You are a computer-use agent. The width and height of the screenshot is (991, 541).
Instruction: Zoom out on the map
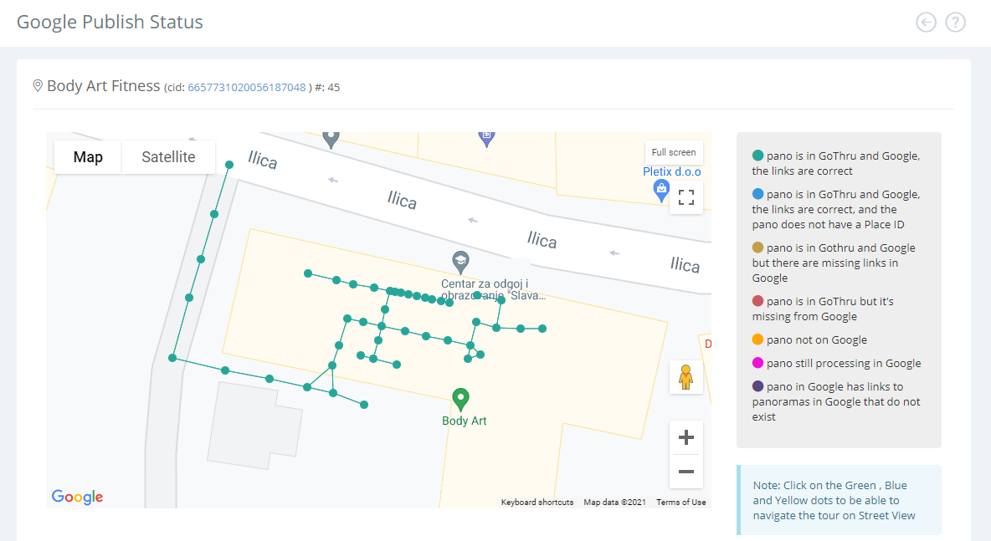pos(686,472)
